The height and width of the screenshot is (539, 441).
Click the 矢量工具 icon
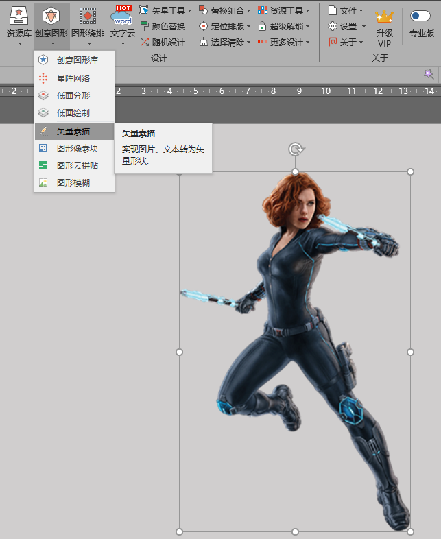143,10
